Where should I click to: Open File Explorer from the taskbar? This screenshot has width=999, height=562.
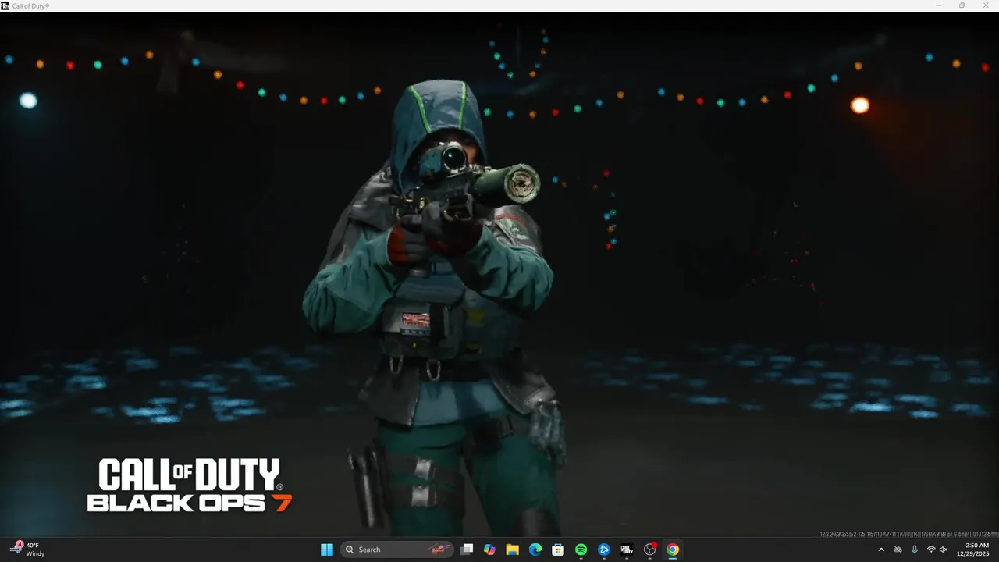point(512,550)
